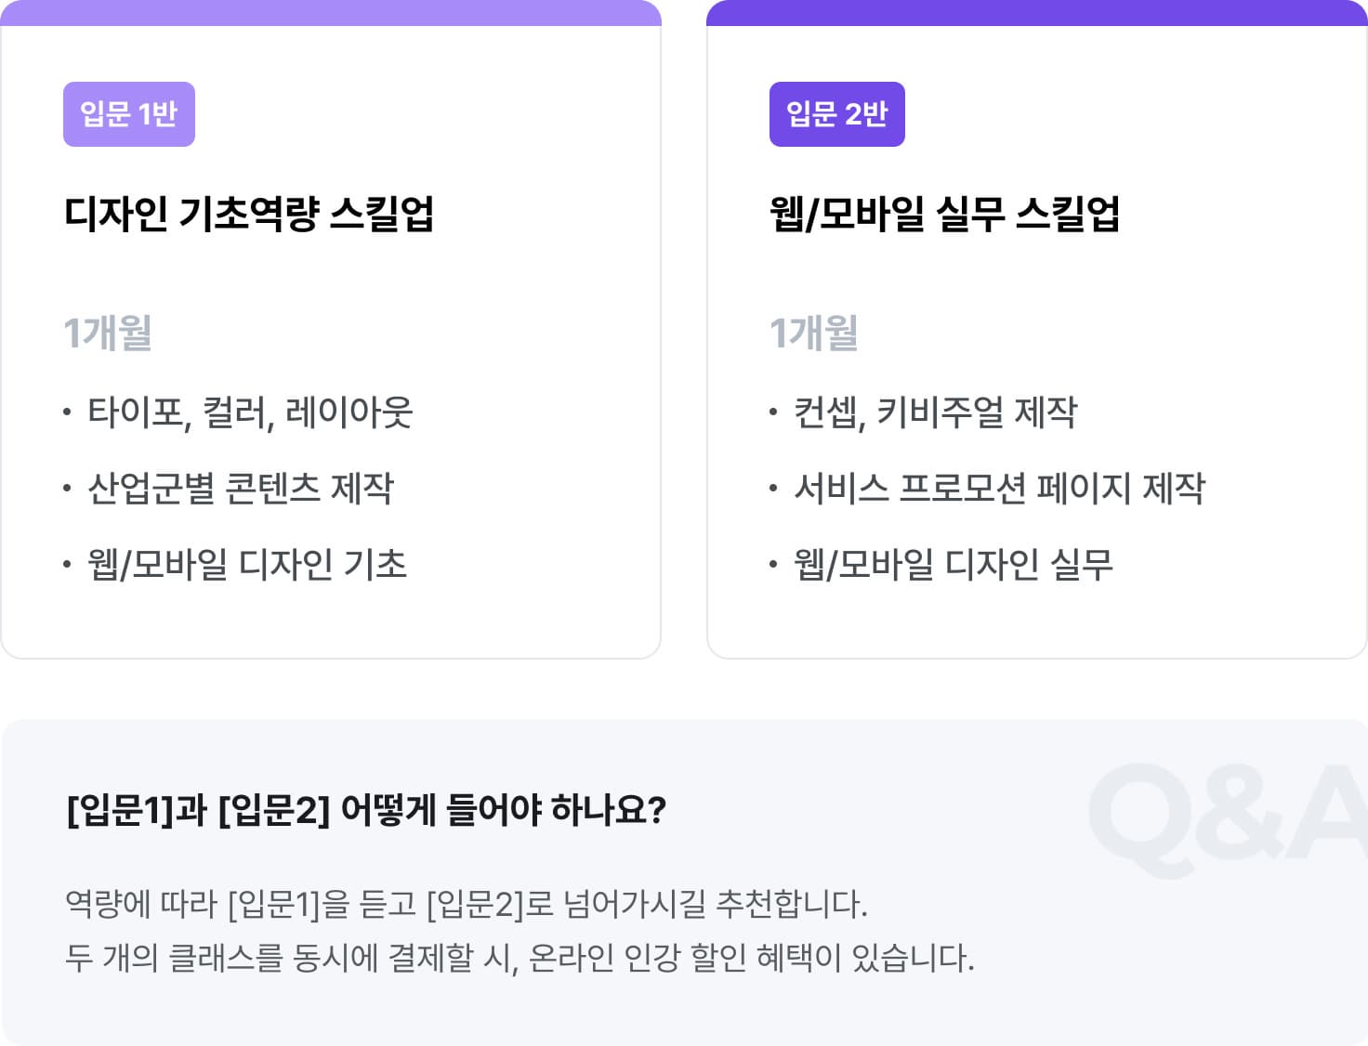This screenshot has width=1368, height=1046.
Task: Click the light purple bar atop first card
Action: tap(331, 13)
